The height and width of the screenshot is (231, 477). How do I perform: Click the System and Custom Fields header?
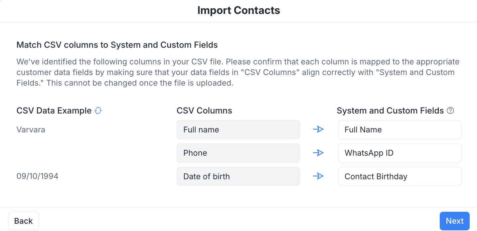[390, 111]
